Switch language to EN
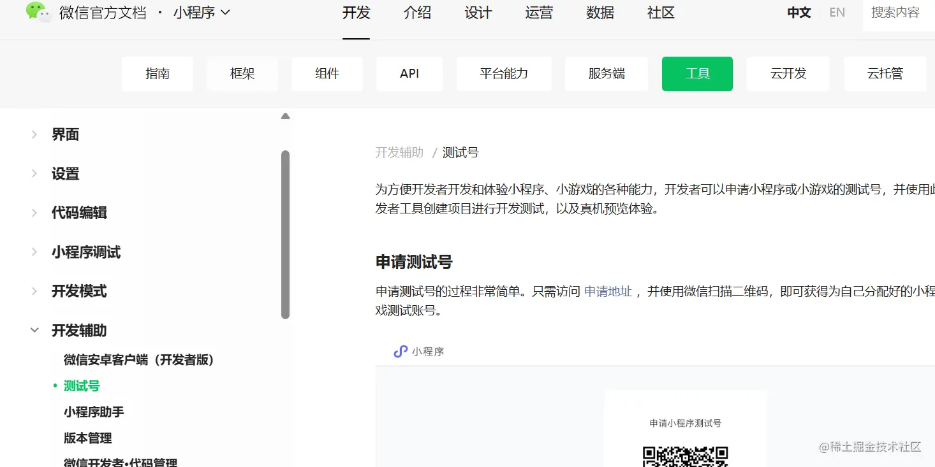The image size is (935, 467). (837, 13)
